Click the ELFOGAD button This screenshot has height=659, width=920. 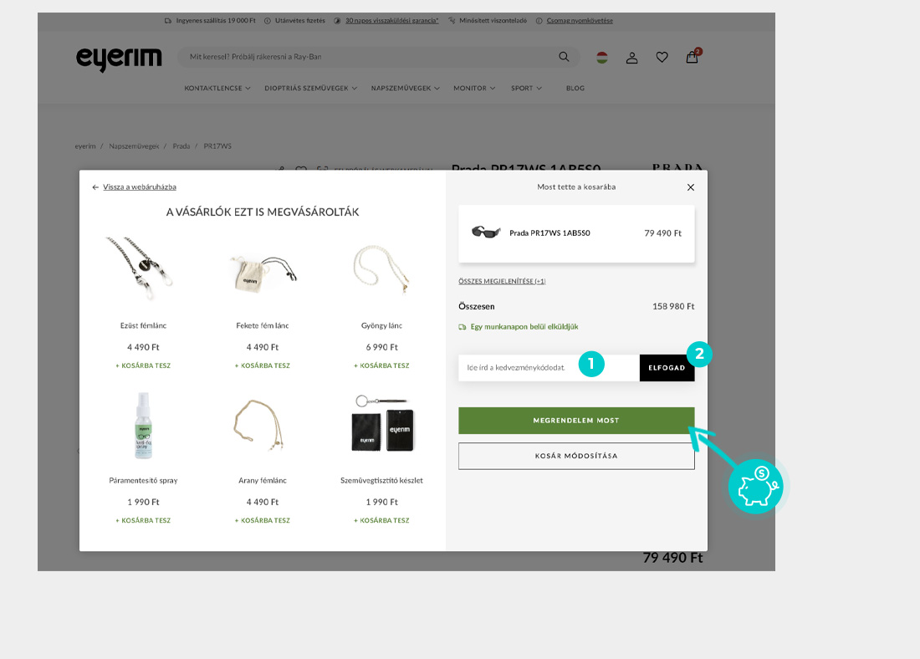(x=667, y=368)
